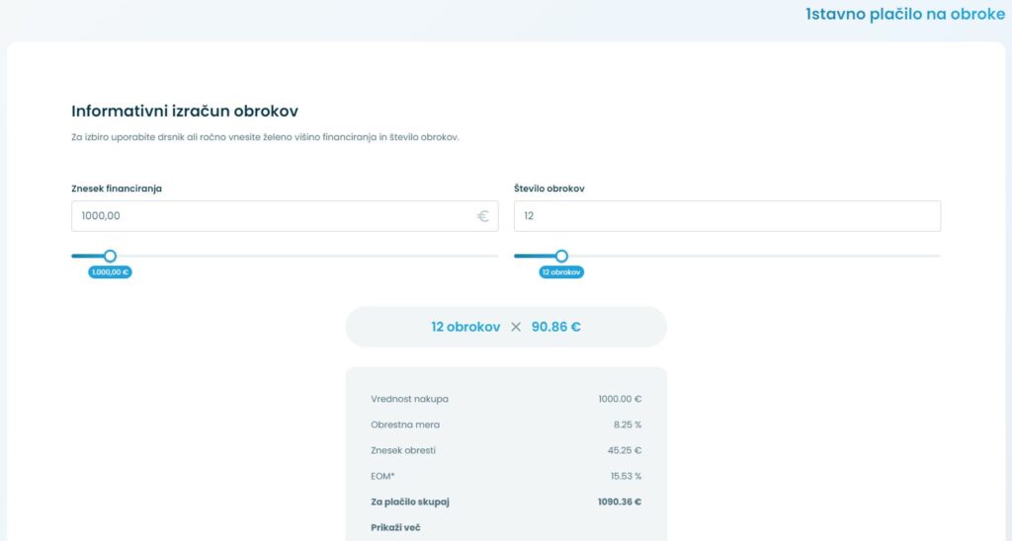Click the Znesek obresti label
Image resolution: width=1012 pixels, height=541 pixels.
tap(403, 451)
